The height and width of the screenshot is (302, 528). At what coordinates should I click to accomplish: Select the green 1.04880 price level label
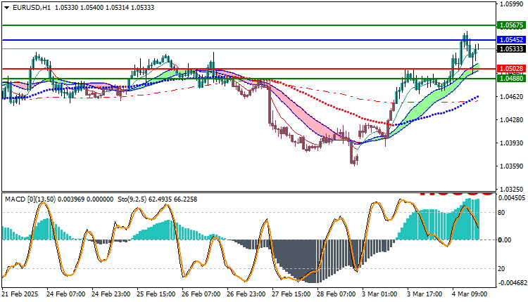tap(511, 78)
